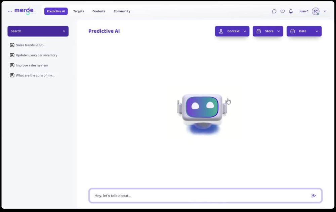This screenshot has width=336, height=212.
Task: Click save icon beside Improve sales system
Action: click(12, 65)
